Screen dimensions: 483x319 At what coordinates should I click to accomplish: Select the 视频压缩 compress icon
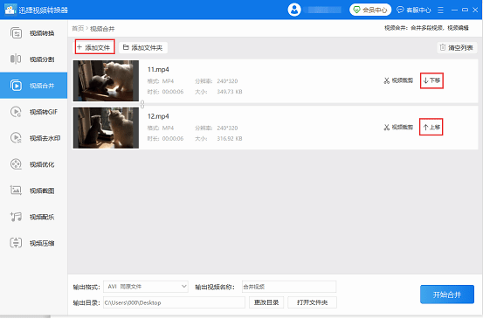[x=16, y=243]
